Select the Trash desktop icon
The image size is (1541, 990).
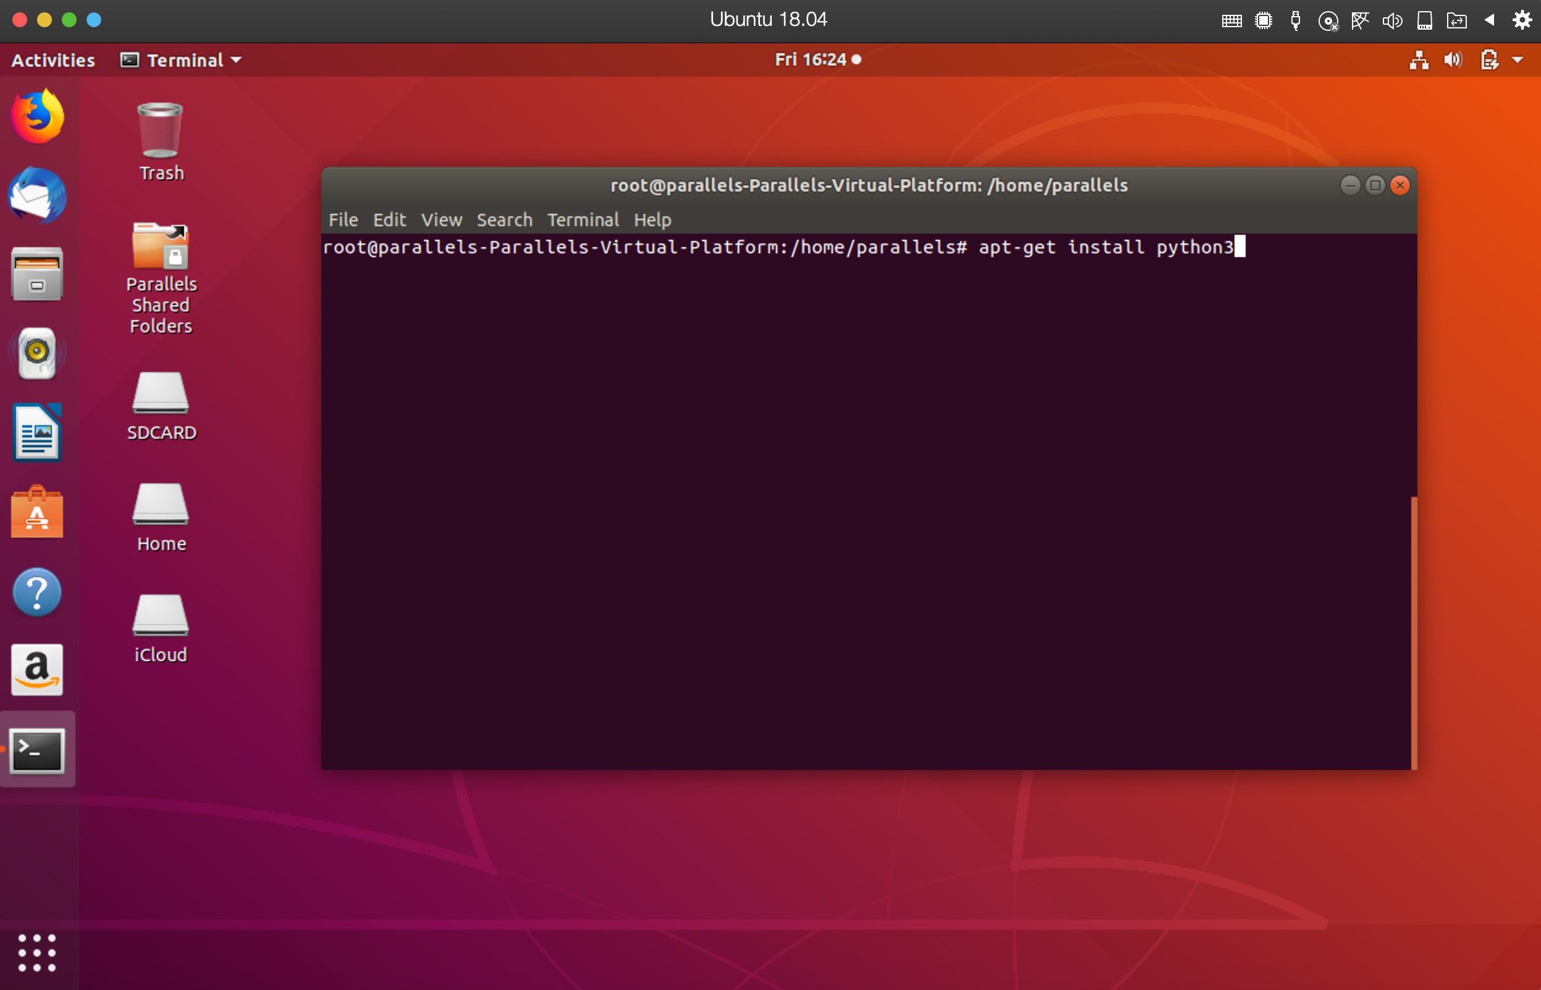161,142
